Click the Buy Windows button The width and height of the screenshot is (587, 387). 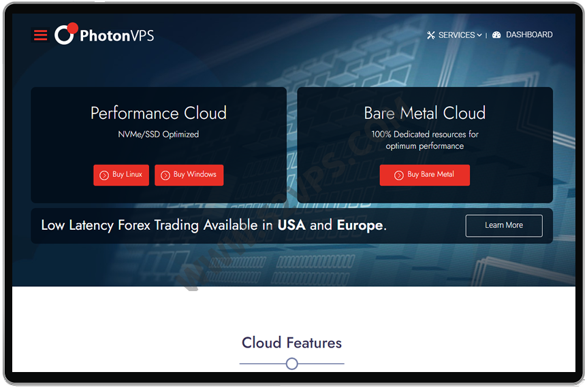189,175
